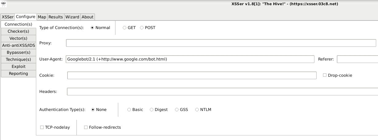Open the Exploit settings section
Screen dimensions: 378x140
pos(18,66)
